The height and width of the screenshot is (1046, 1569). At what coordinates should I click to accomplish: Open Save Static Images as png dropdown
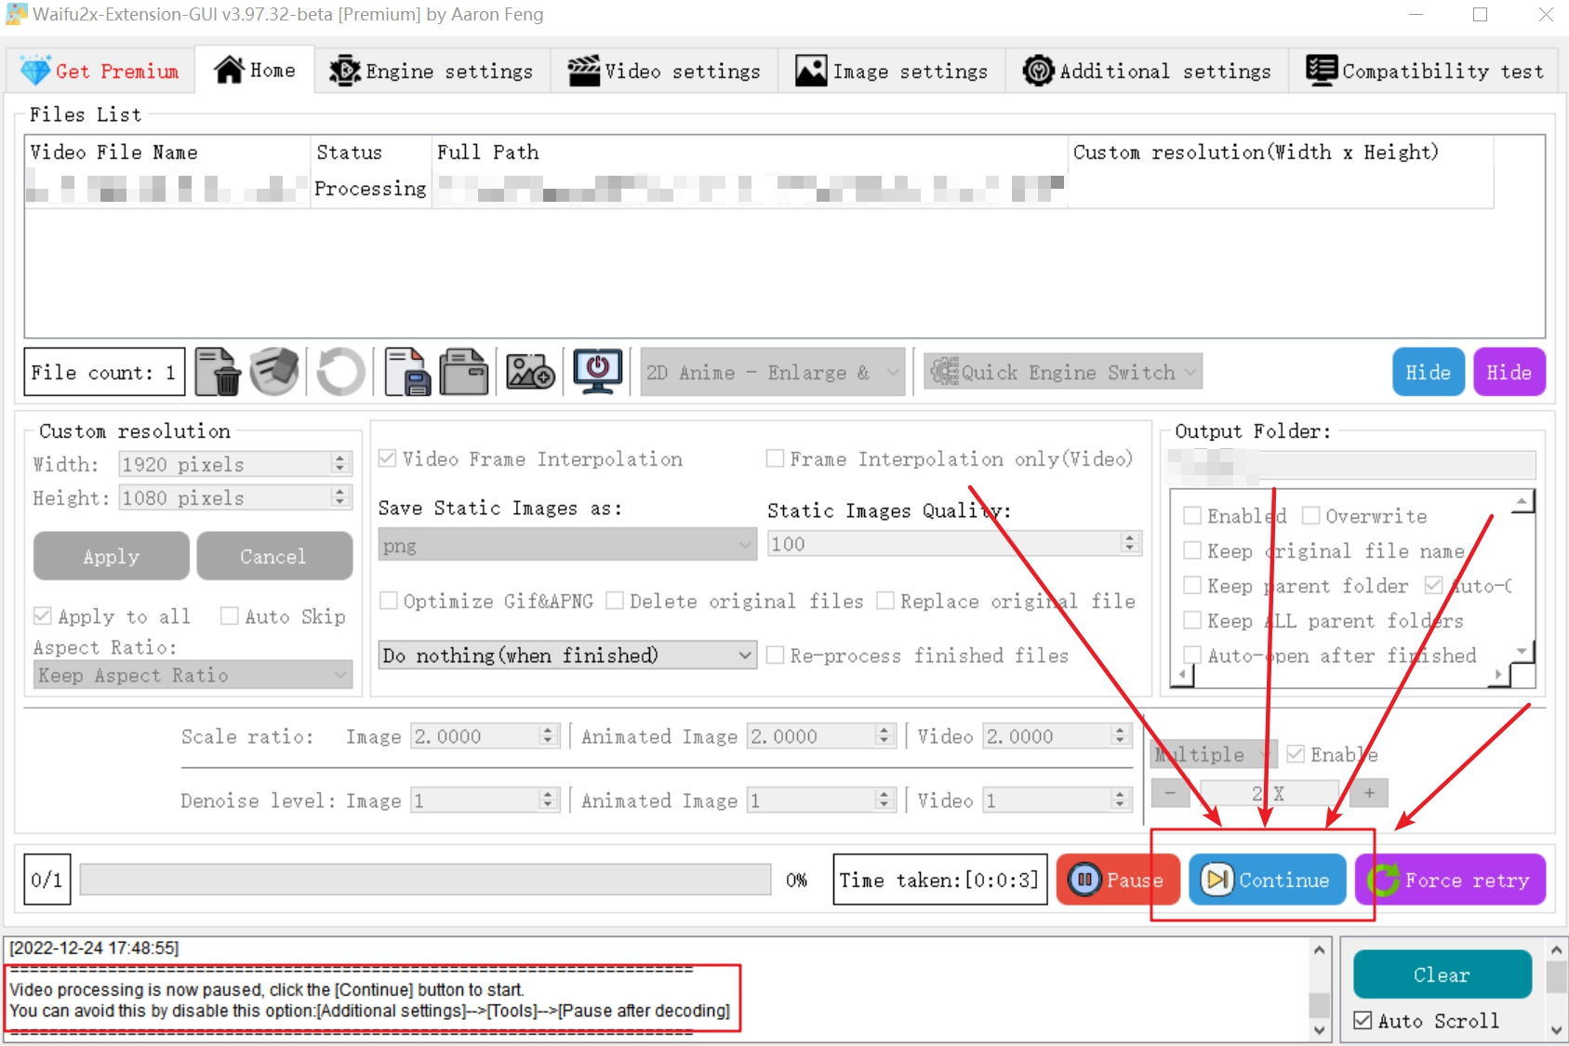567,545
